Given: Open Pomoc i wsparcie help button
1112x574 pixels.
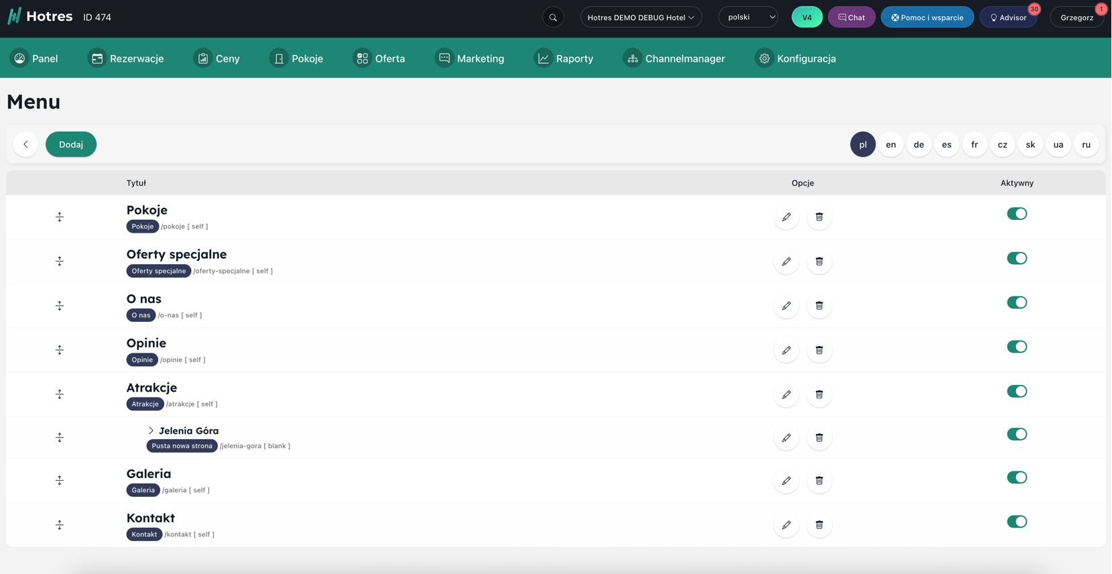Looking at the screenshot, I should [927, 17].
